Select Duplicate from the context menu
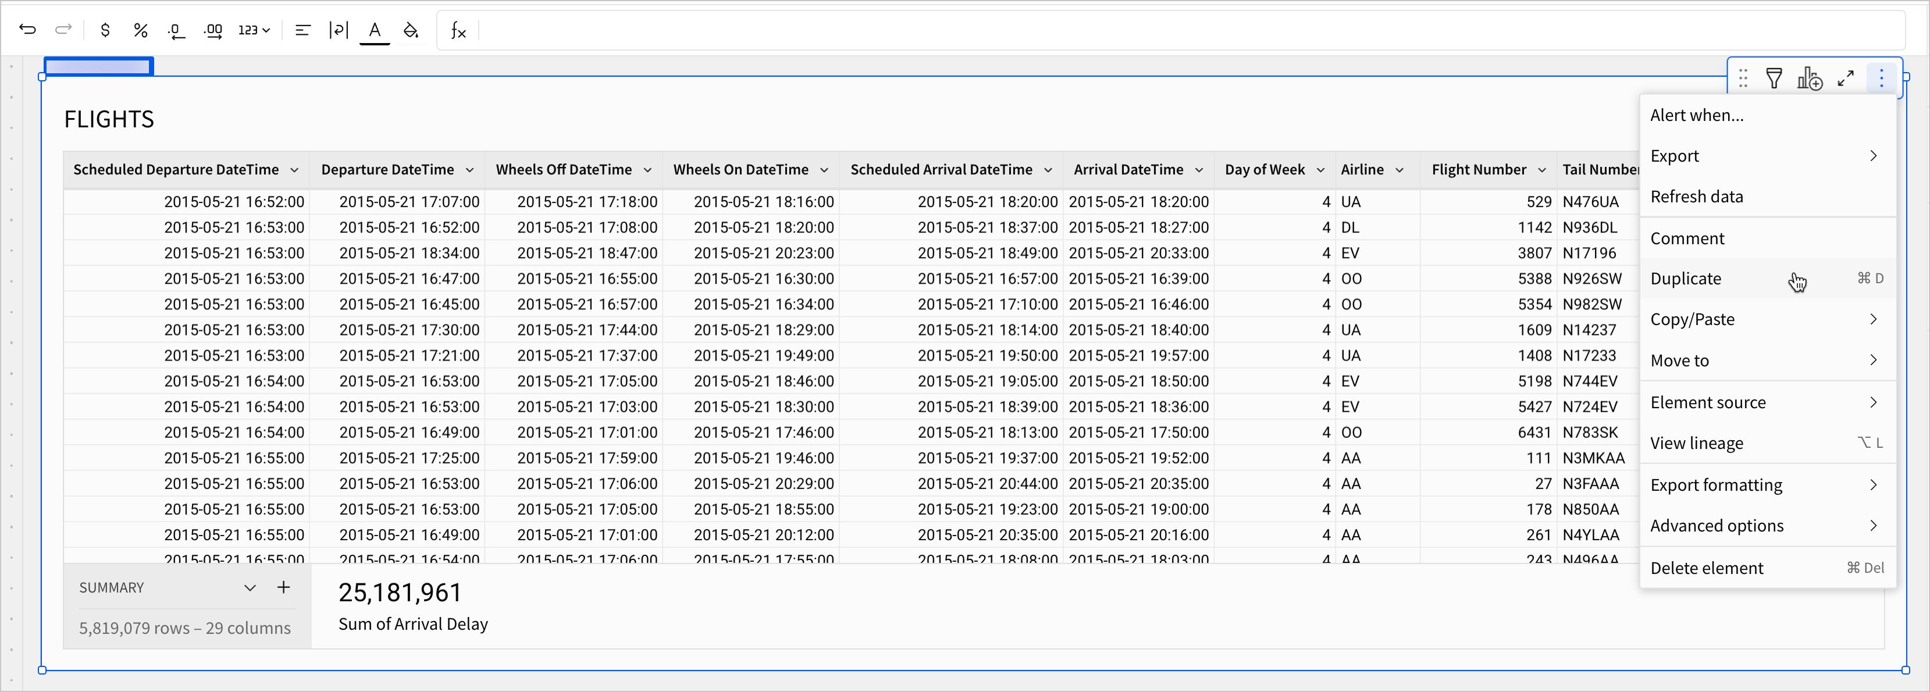 coord(1686,279)
